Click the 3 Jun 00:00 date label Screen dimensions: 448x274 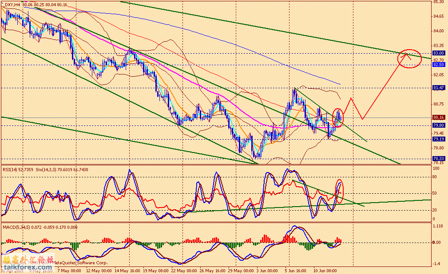[267, 270]
